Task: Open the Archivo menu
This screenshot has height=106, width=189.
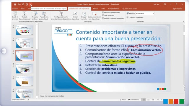Action: (15, 9)
